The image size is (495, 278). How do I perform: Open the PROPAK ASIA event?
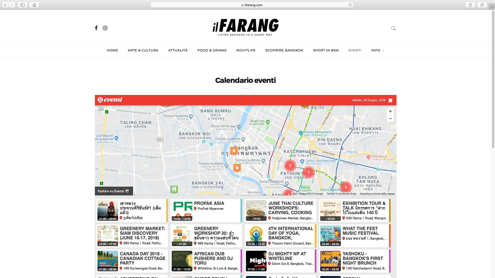pyautogui.click(x=206, y=210)
